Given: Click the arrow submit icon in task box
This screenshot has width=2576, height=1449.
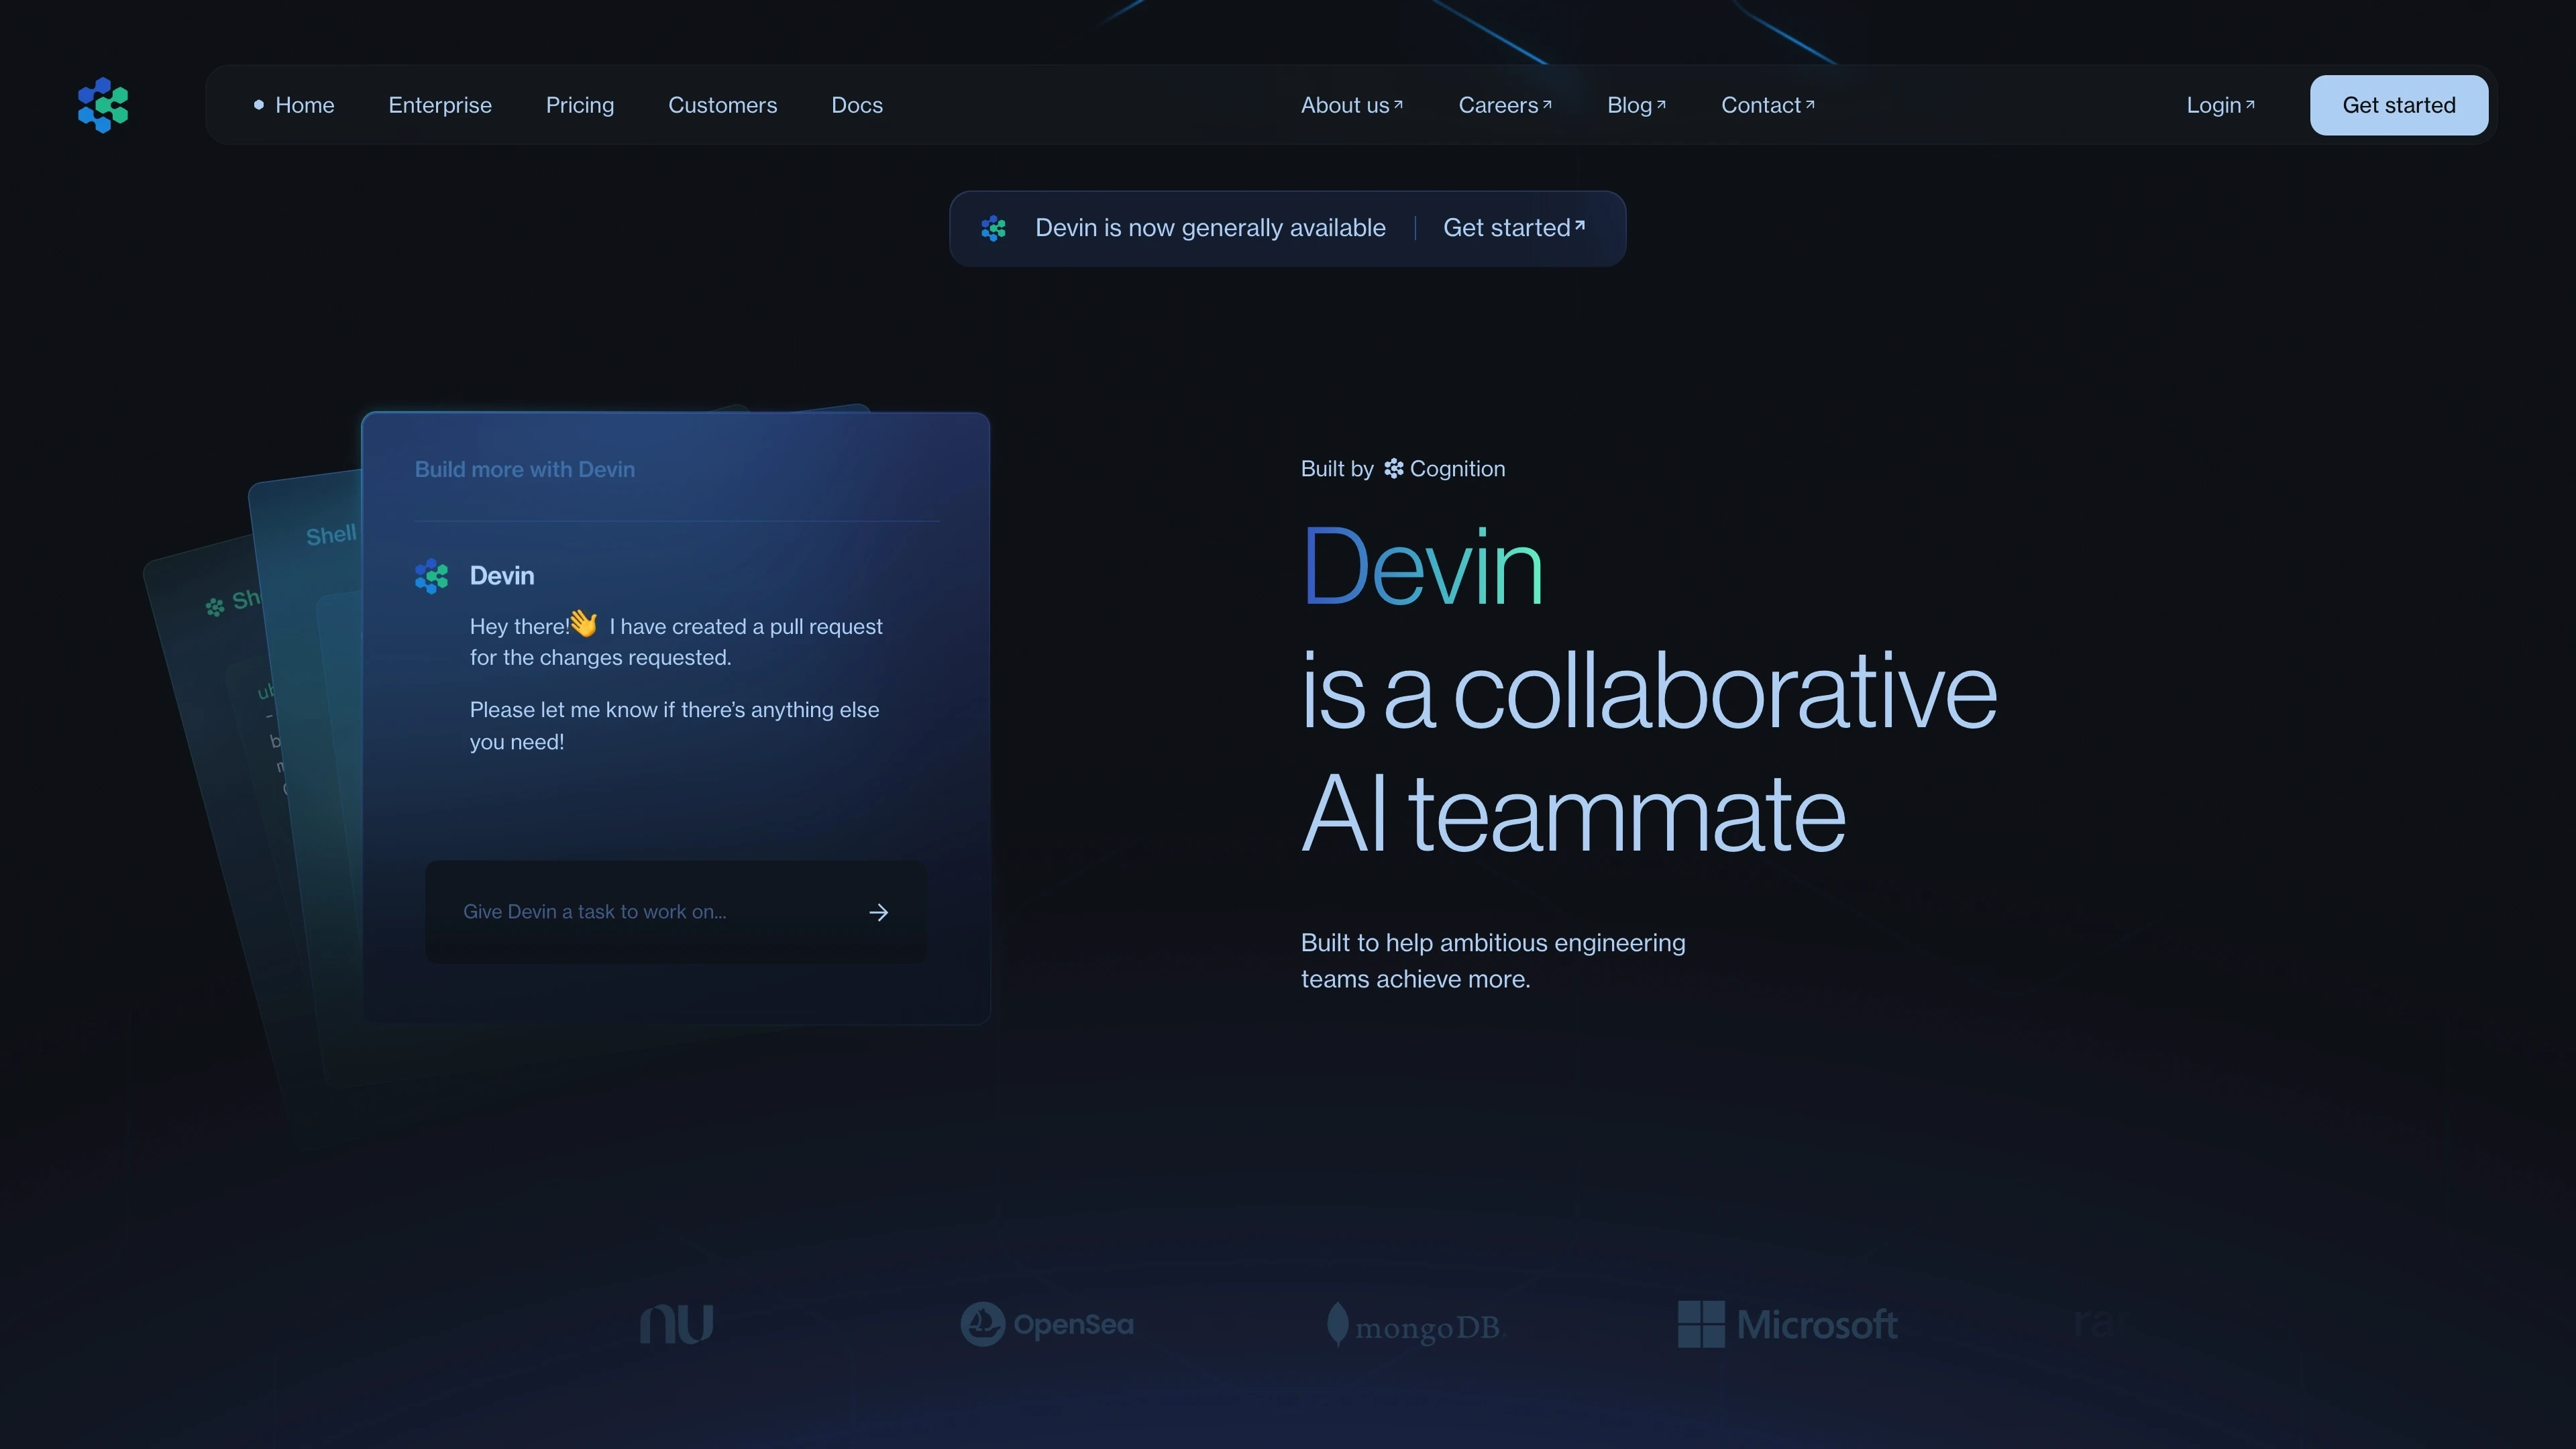Looking at the screenshot, I should [x=878, y=912].
